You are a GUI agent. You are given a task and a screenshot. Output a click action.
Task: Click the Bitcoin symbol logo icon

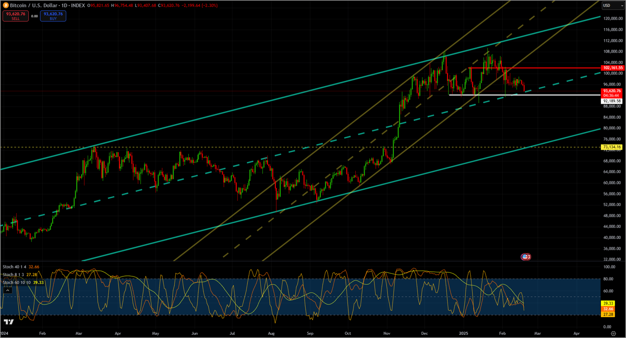(x=6, y=5)
